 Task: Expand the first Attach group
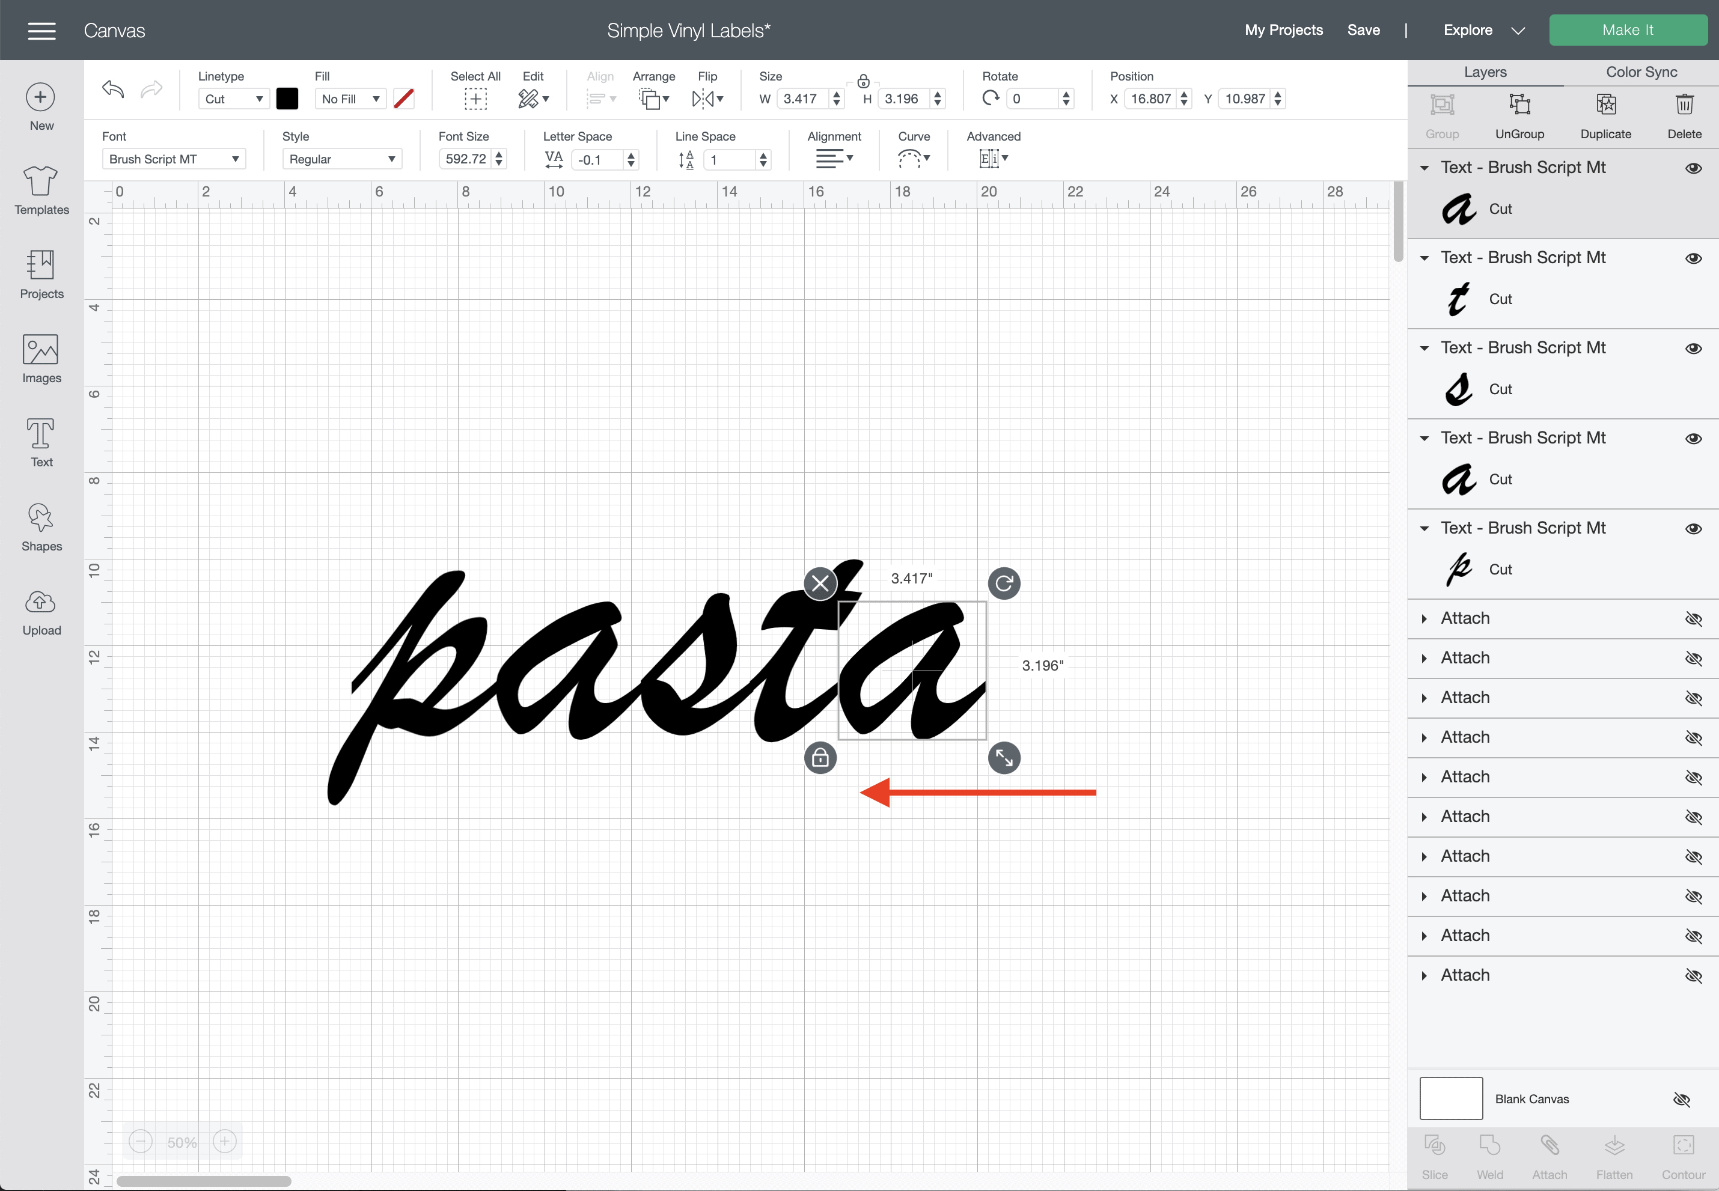pos(1424,618)
